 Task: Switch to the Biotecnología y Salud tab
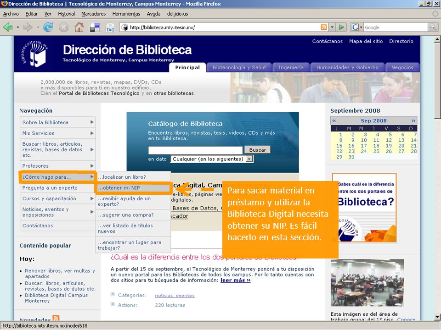(239, 67)
